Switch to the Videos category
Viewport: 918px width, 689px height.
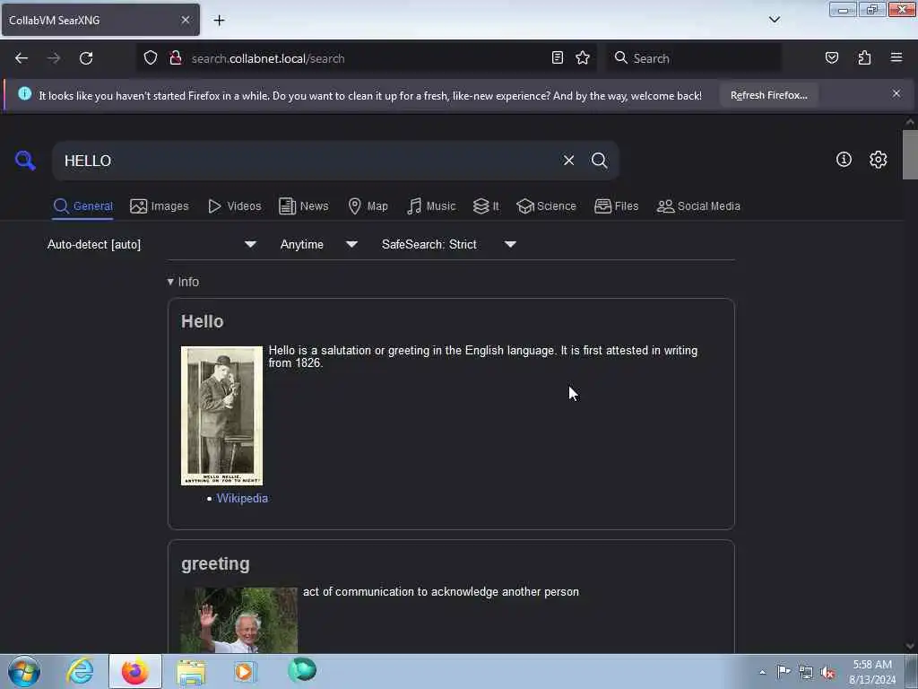pyautogui.click(x=235, y=206)
